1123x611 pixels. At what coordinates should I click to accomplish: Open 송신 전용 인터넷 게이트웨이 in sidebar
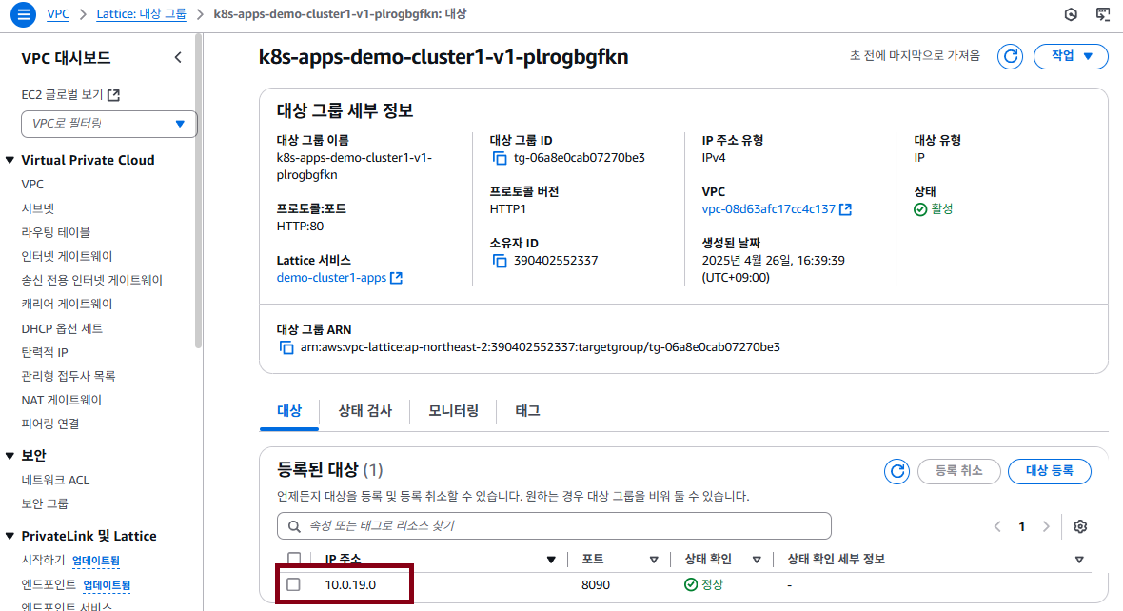(x=92, y=280)
